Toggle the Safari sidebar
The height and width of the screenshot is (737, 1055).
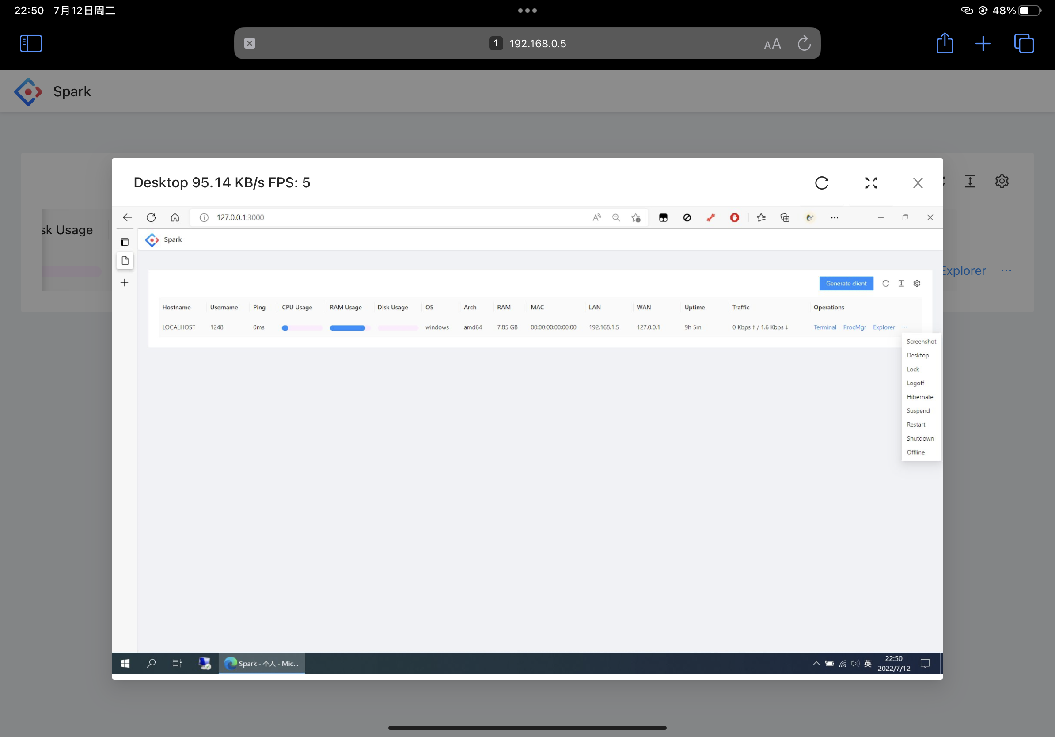30,43
